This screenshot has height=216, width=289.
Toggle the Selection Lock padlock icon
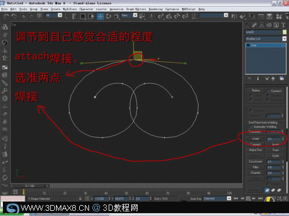[80, 199]
